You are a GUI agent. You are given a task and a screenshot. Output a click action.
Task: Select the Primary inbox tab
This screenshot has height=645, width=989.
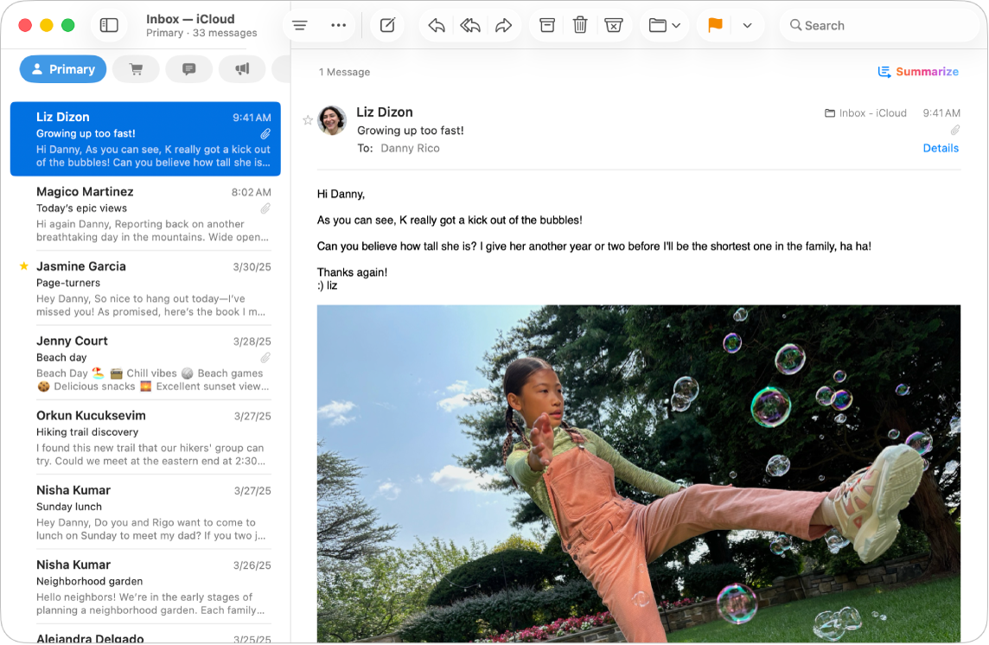(x=62, y=68)
